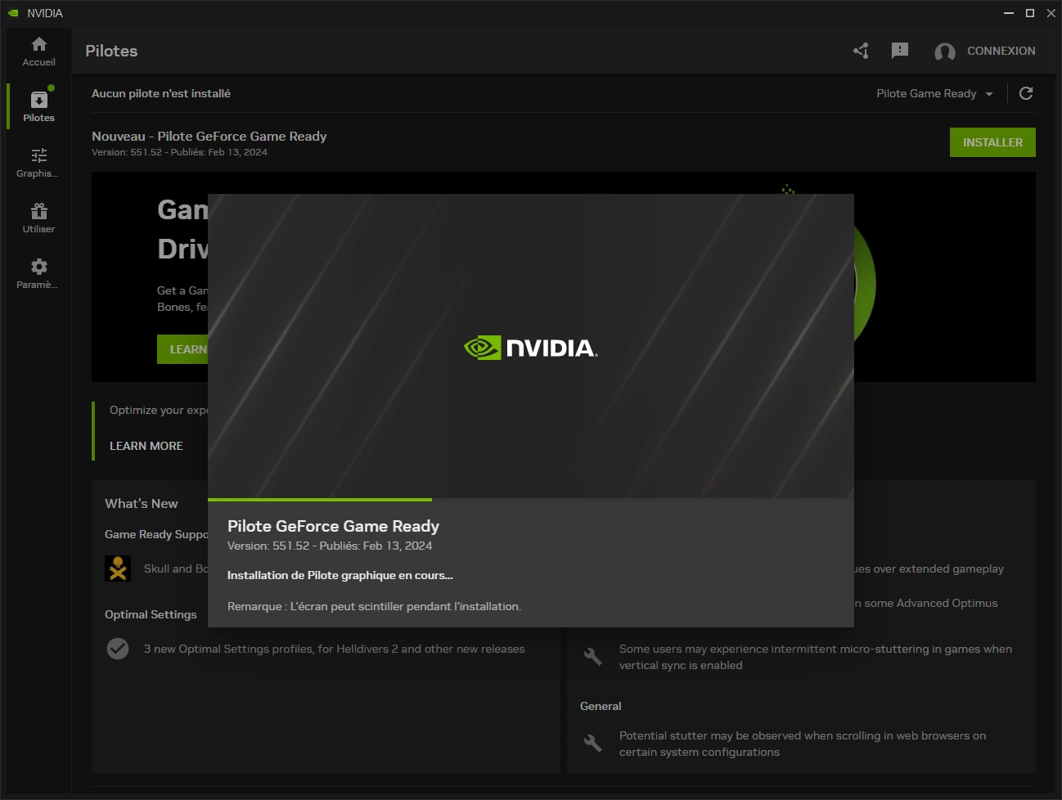Click the Optimal Settings checkmark icon
1062x800 pixels.
click(118, 649)
